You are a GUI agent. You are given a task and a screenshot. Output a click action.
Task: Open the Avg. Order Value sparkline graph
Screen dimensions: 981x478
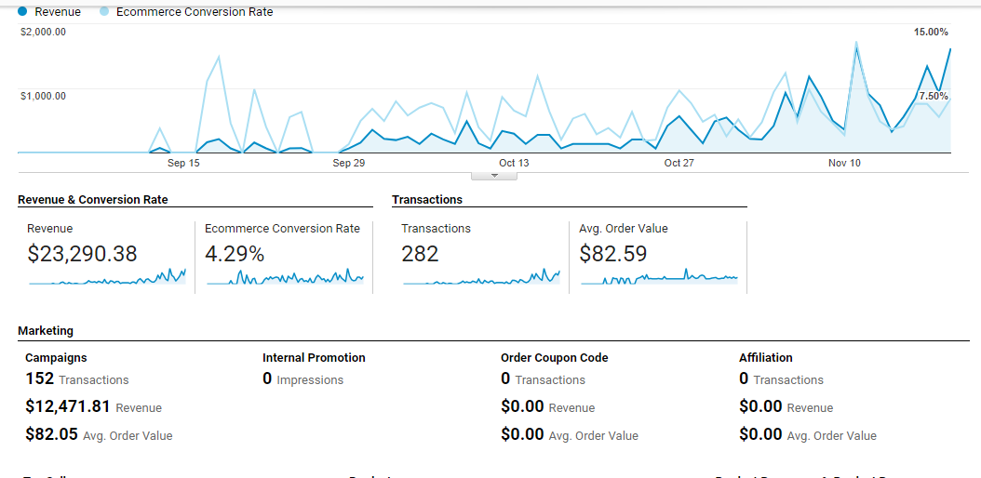(659, 277)
